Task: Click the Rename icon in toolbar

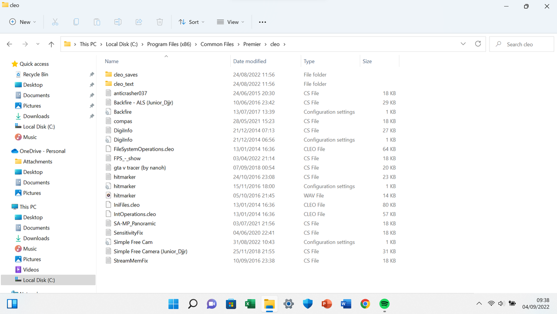Action: [x=117, y=22]
